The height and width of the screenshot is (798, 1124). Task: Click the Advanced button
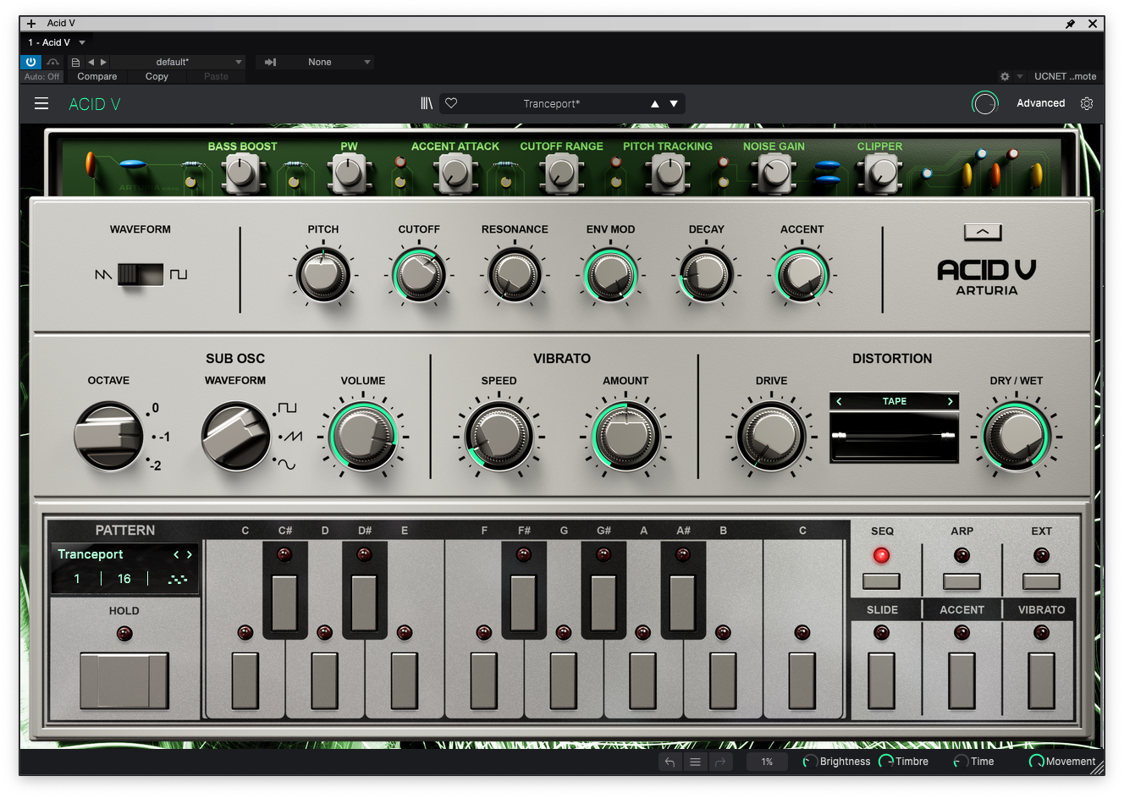1040,103
